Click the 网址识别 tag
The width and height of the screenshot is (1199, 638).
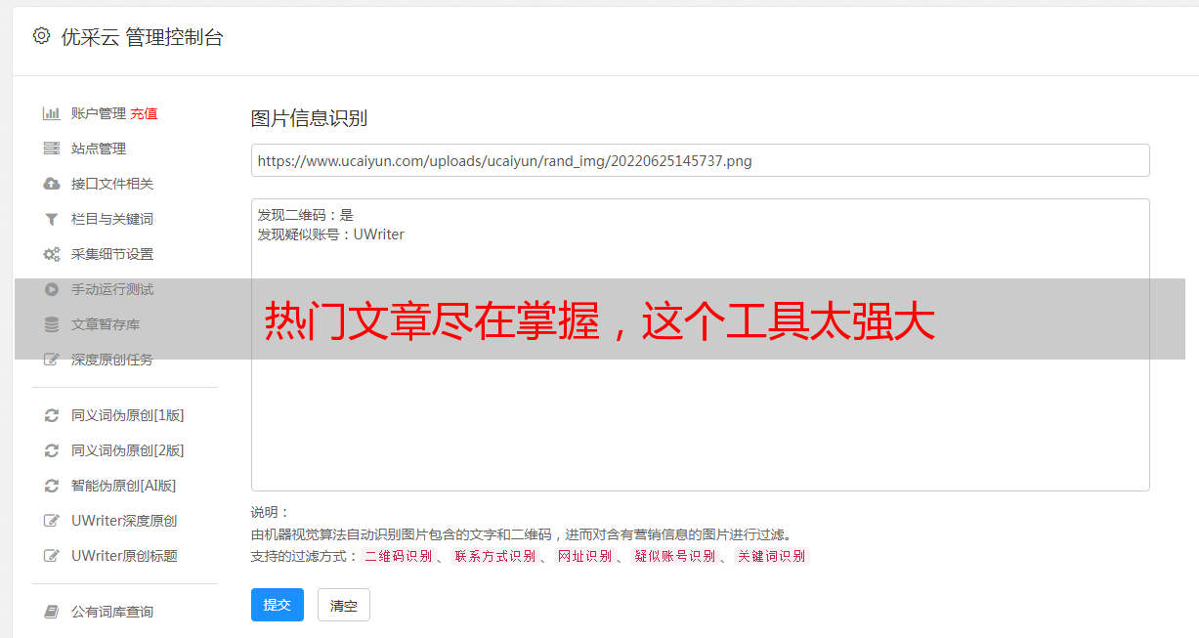[x=584, y=556]
